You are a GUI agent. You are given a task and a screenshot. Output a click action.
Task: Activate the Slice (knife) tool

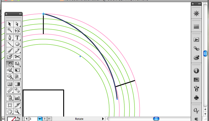(17, 105)
